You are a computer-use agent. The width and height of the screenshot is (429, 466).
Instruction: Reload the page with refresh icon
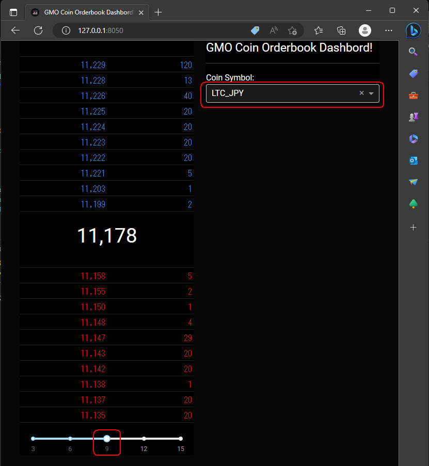(x=38, y=30)
